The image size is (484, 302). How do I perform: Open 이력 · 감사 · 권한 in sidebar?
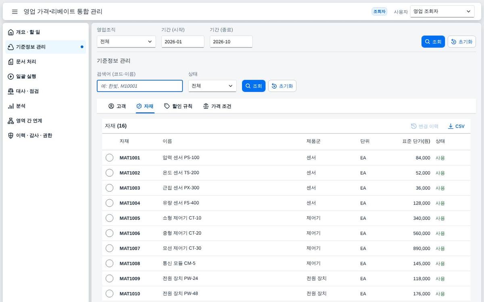46,136
